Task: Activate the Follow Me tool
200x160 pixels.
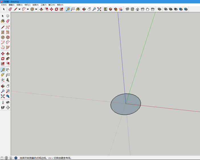Action: point(8,59)
